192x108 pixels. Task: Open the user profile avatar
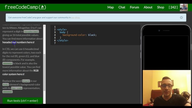click(184, 7)
